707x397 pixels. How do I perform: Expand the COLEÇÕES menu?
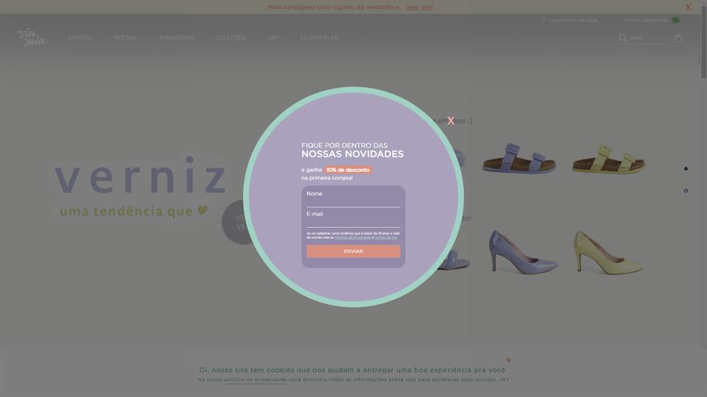click(x=230, y=37)
